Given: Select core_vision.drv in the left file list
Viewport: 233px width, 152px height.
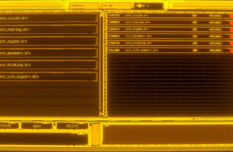Looking at the screenshot, I should point(48,18).
